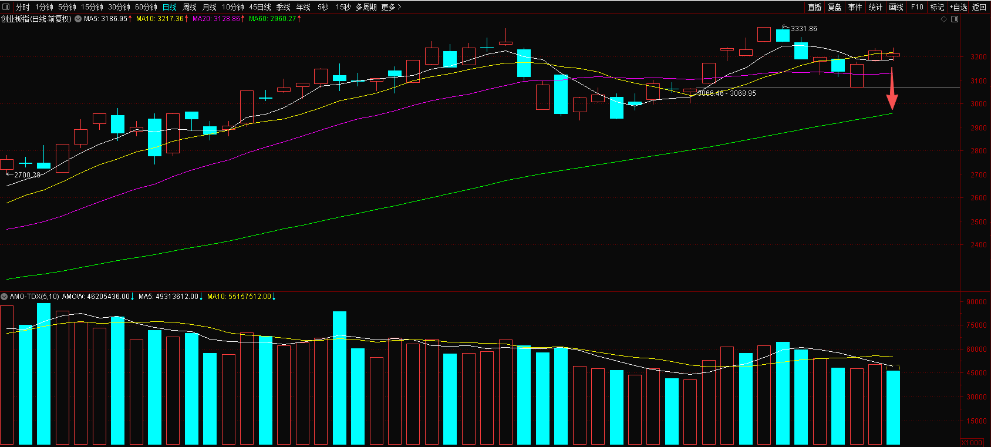Click the diamond icon above price axis
Image resolution: width=991 pixels, height=447 pixels.
(x=944, y=19)
